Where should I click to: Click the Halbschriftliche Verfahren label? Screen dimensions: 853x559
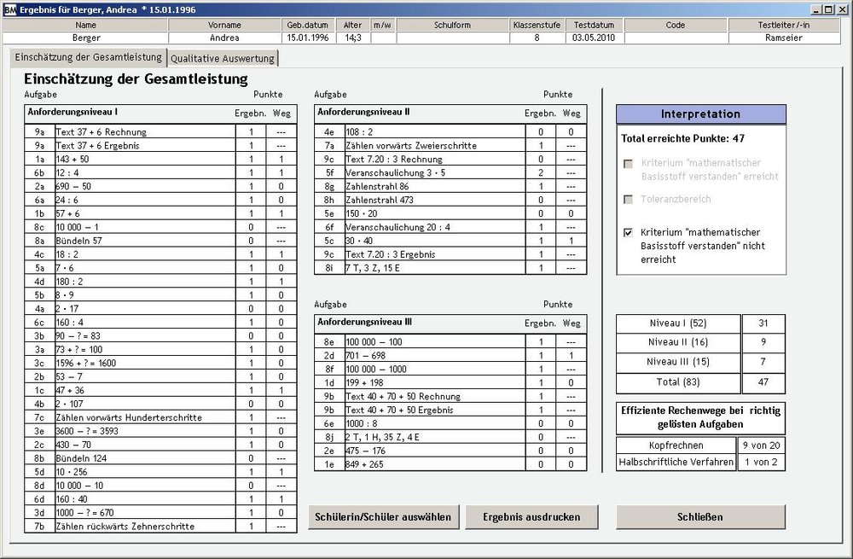[x=676, y=462]
